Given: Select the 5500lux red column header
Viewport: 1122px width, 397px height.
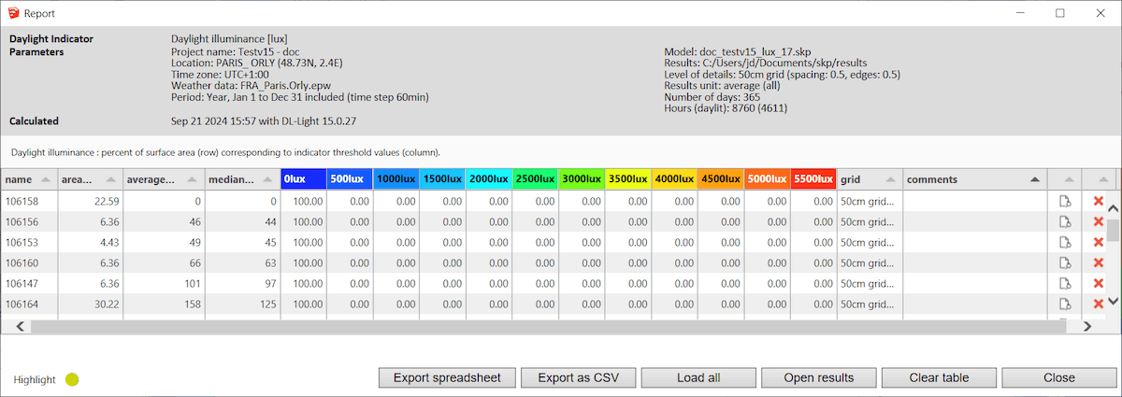Looking at the screenshot, I should tap(813, 178).
